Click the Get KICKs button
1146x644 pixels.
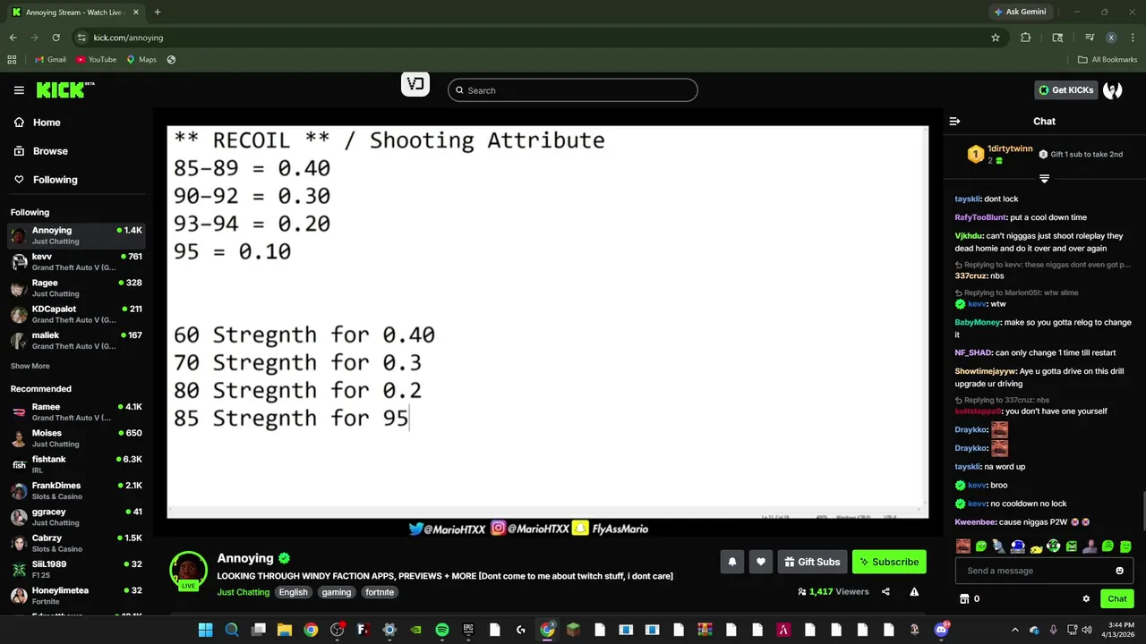coord(1065,90)
